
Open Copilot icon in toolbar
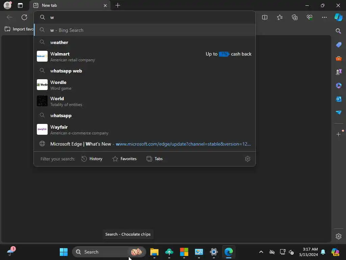point(338,17)
